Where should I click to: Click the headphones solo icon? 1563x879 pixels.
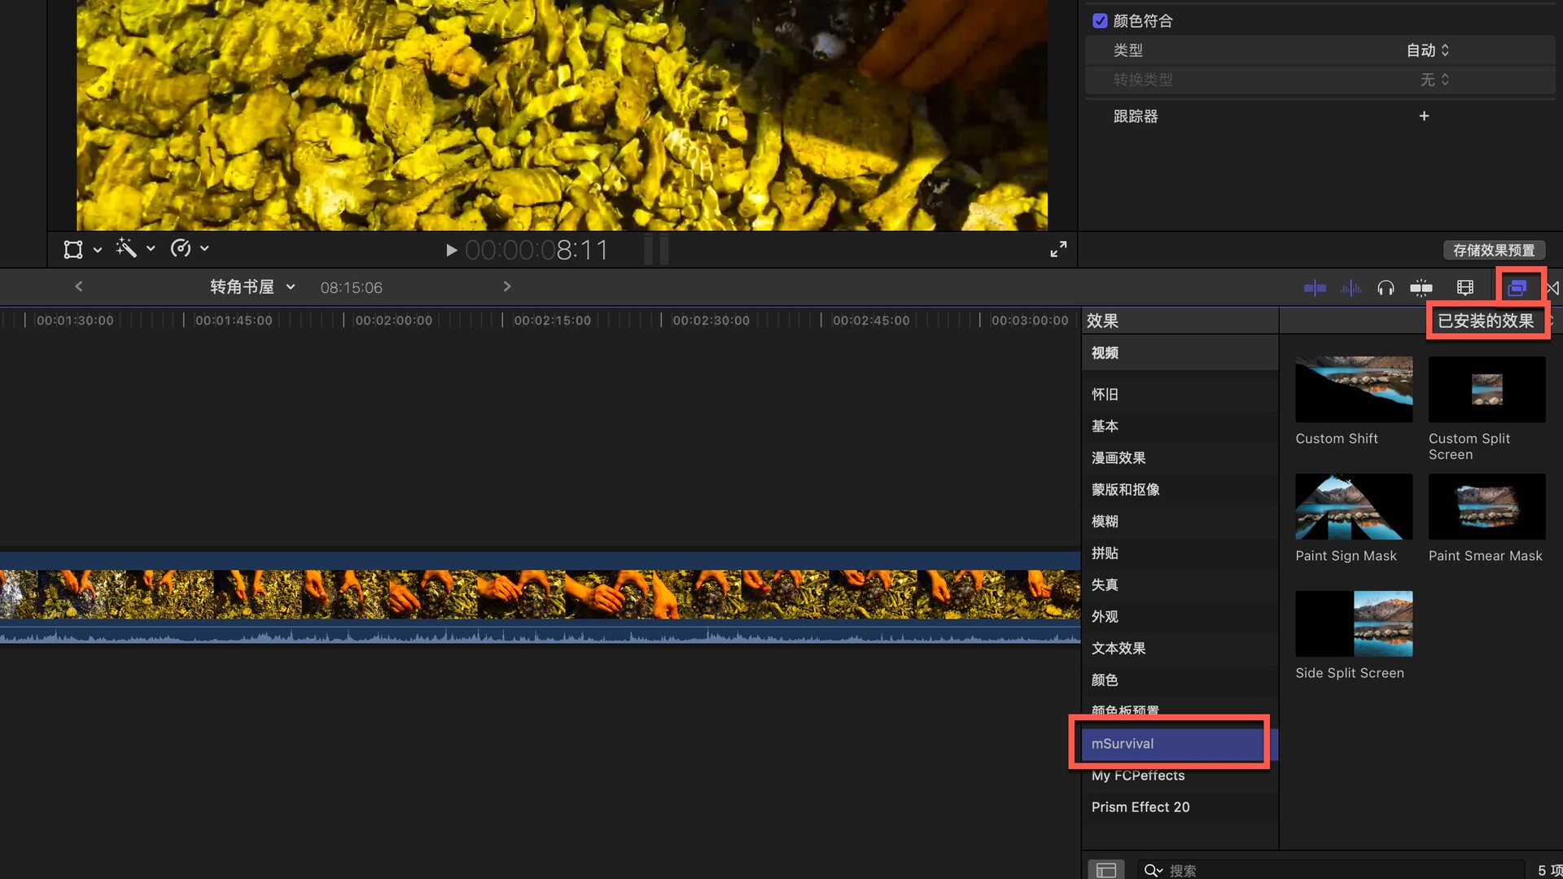(1386, 287)
